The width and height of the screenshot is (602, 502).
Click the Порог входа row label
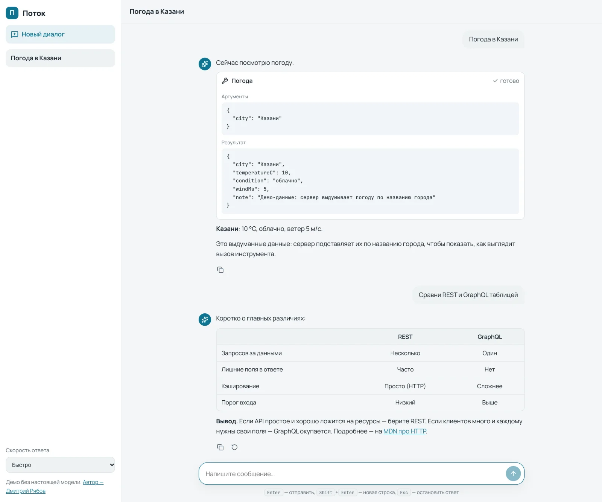tap(239, 403)
